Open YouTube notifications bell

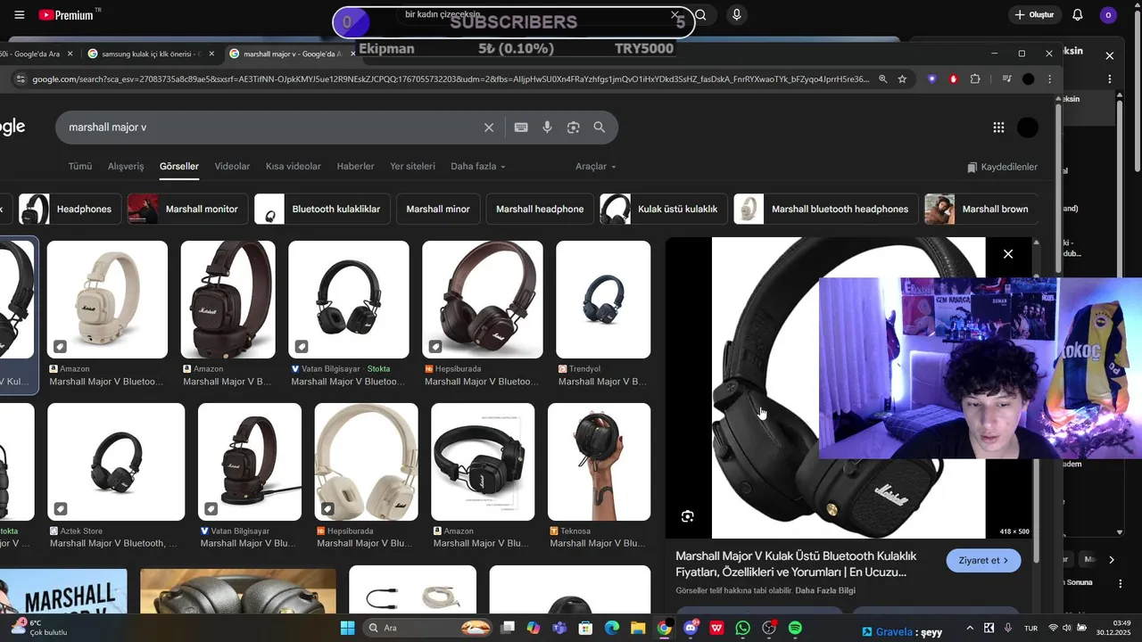tap(1078, 15)
